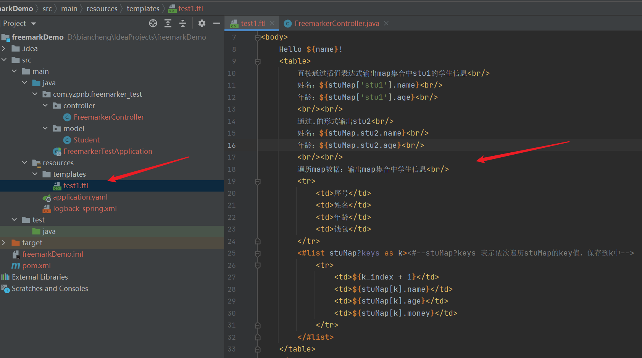This screenshot has height=358, width=642.
Task: Click src in the breadcrumb path
Action: pos(47,8)
